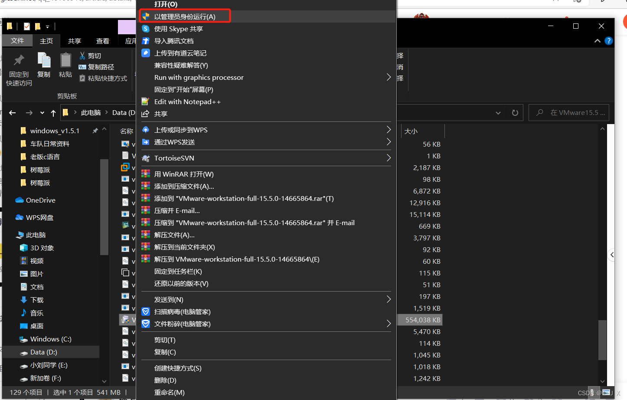Click the WPS cloud upload icon

tap(146, 130)
